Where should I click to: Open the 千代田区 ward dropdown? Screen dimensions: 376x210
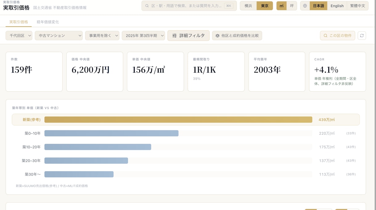pyautogui.click(x=19, y=36)
